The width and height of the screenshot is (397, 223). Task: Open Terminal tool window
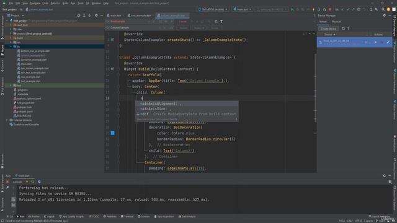point(127,216)
